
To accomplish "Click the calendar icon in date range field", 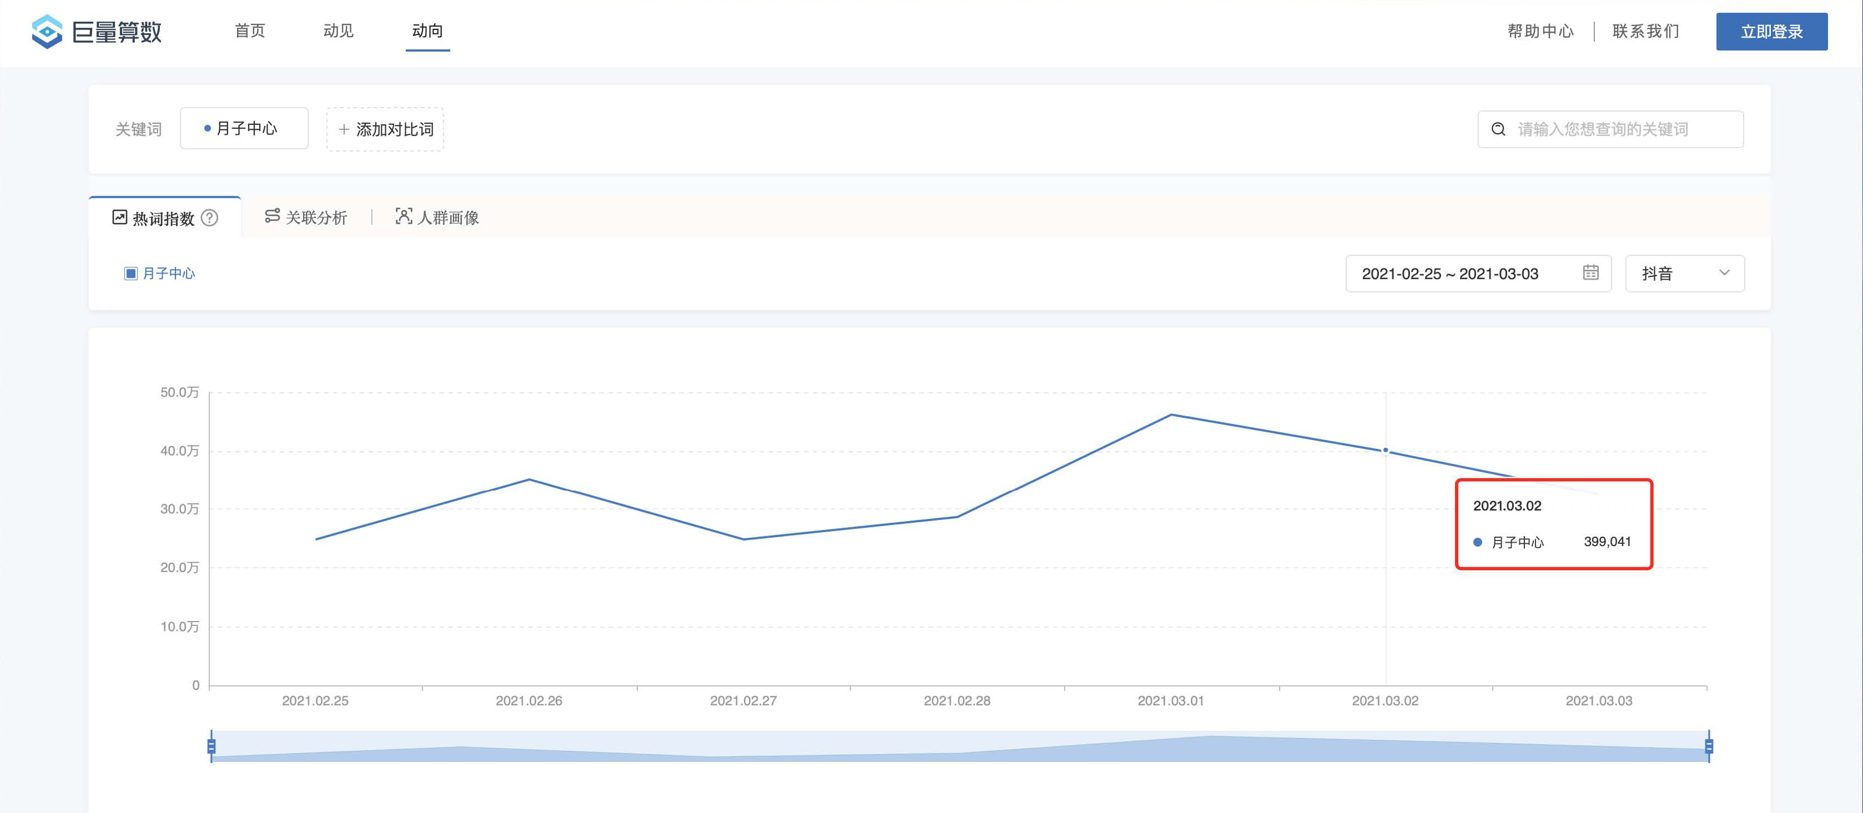I will tap(1590, 272).
